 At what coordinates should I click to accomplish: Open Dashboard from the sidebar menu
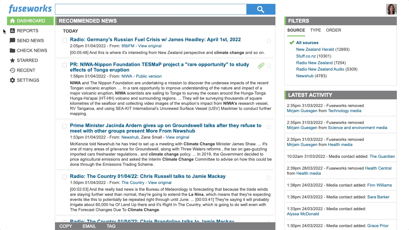pos(30,21)
